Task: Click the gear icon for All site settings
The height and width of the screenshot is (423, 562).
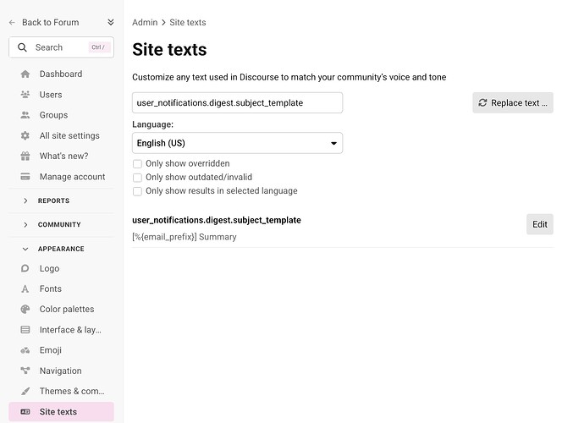Action: coord(25,135)
